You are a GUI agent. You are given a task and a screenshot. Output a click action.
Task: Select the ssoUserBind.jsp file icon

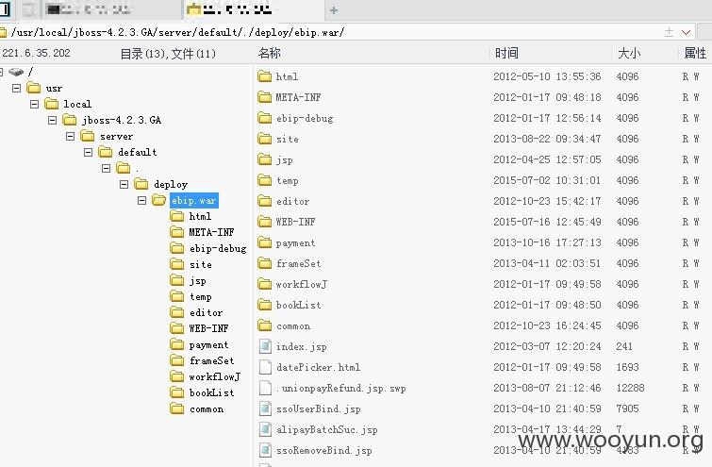pos(265,409)
